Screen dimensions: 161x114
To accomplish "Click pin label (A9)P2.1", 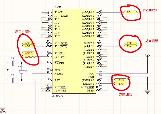I will [x=89, y=46].
